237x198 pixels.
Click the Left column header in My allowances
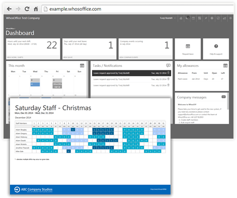point(223,73)
